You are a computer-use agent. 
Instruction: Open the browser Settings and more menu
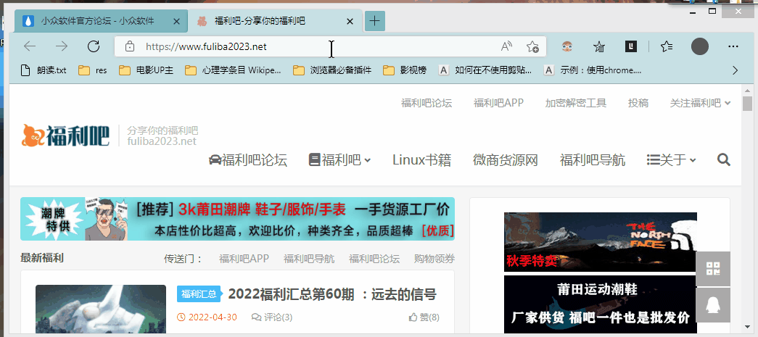(733, 47)
